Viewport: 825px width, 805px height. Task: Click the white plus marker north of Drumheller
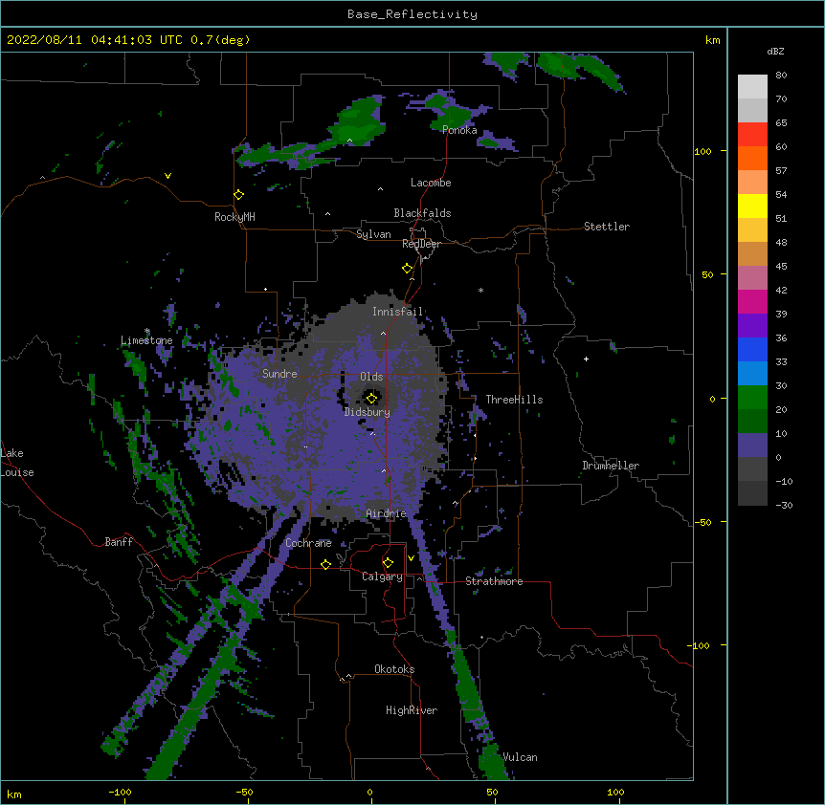(586, 359)
